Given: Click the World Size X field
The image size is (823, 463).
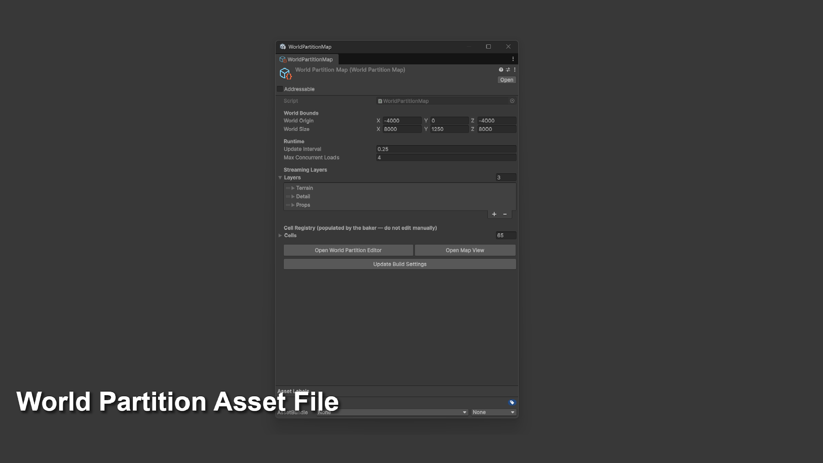Looking at the screenshot, I should (x=402, y=129).
